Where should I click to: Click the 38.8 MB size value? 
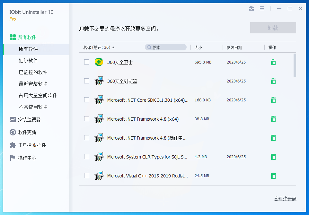(202, 119)
